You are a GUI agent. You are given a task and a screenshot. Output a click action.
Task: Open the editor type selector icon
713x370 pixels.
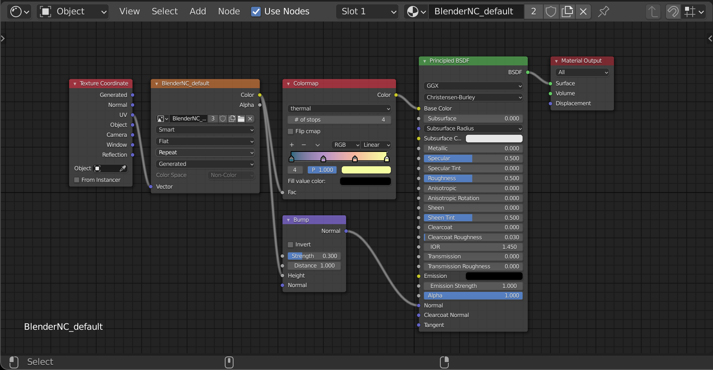[x=16, y=11]
